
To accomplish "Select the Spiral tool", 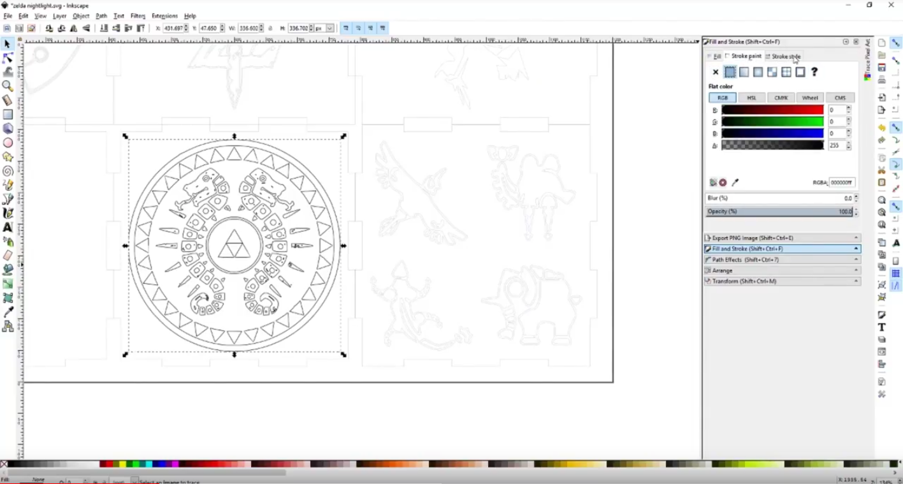I will 7,171.
